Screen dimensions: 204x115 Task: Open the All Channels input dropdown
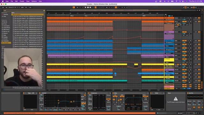[178, 23]
